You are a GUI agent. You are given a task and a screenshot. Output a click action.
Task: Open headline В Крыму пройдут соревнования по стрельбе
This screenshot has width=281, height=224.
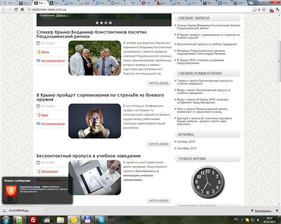coord(100,97)
